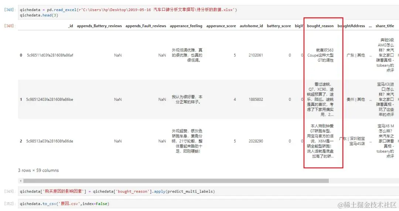Click row index 2 label
The height and width of the screenshot is (211, 399).
tap(21, 141)
